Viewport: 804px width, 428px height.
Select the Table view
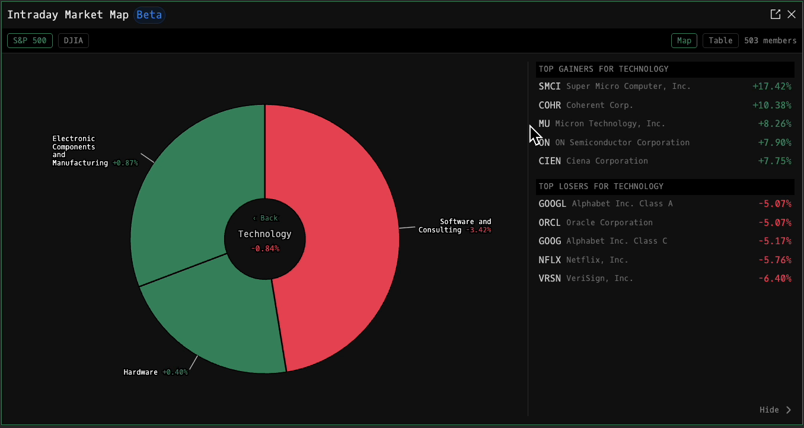click(720, 41)
